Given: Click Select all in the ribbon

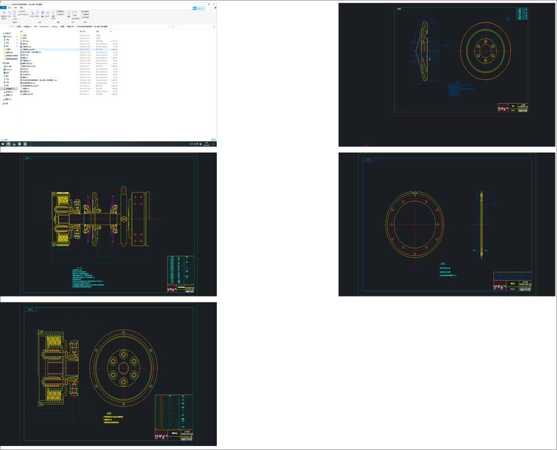Looking at the screenshot, I should [85, 11].
